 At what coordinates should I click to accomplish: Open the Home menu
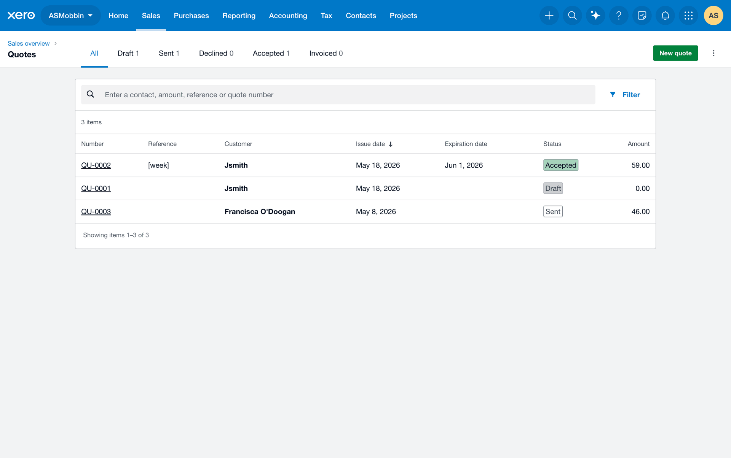point(118,16)
